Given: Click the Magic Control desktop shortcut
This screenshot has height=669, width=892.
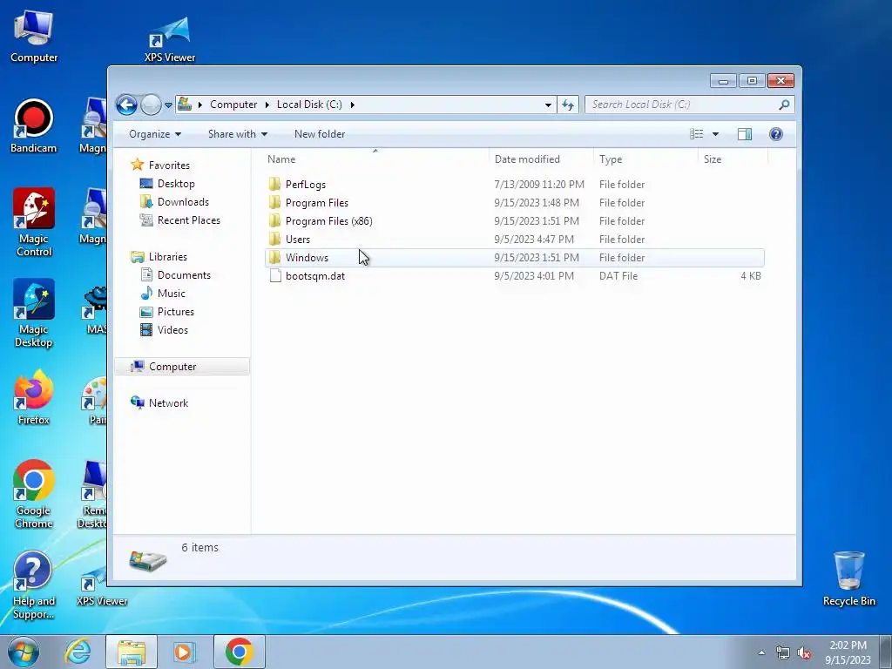Looking at the screenshot, I should click(x=34, y=222).
